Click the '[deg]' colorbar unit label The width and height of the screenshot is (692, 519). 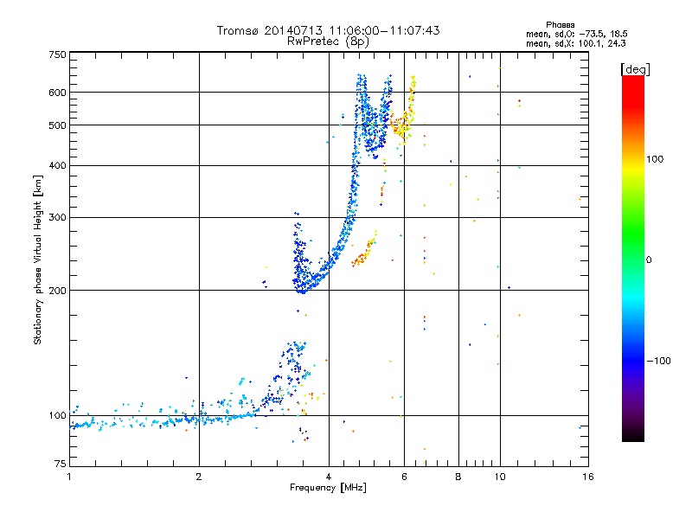click(x=635, y=69)
